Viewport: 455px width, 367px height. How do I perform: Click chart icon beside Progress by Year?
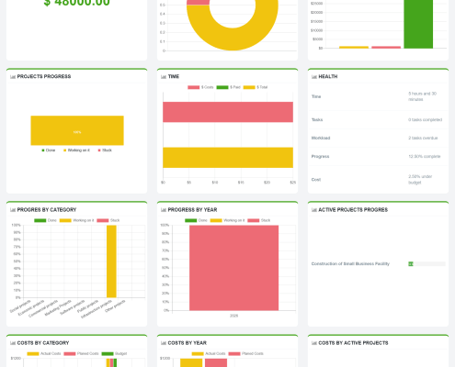[x=164, y=210]
